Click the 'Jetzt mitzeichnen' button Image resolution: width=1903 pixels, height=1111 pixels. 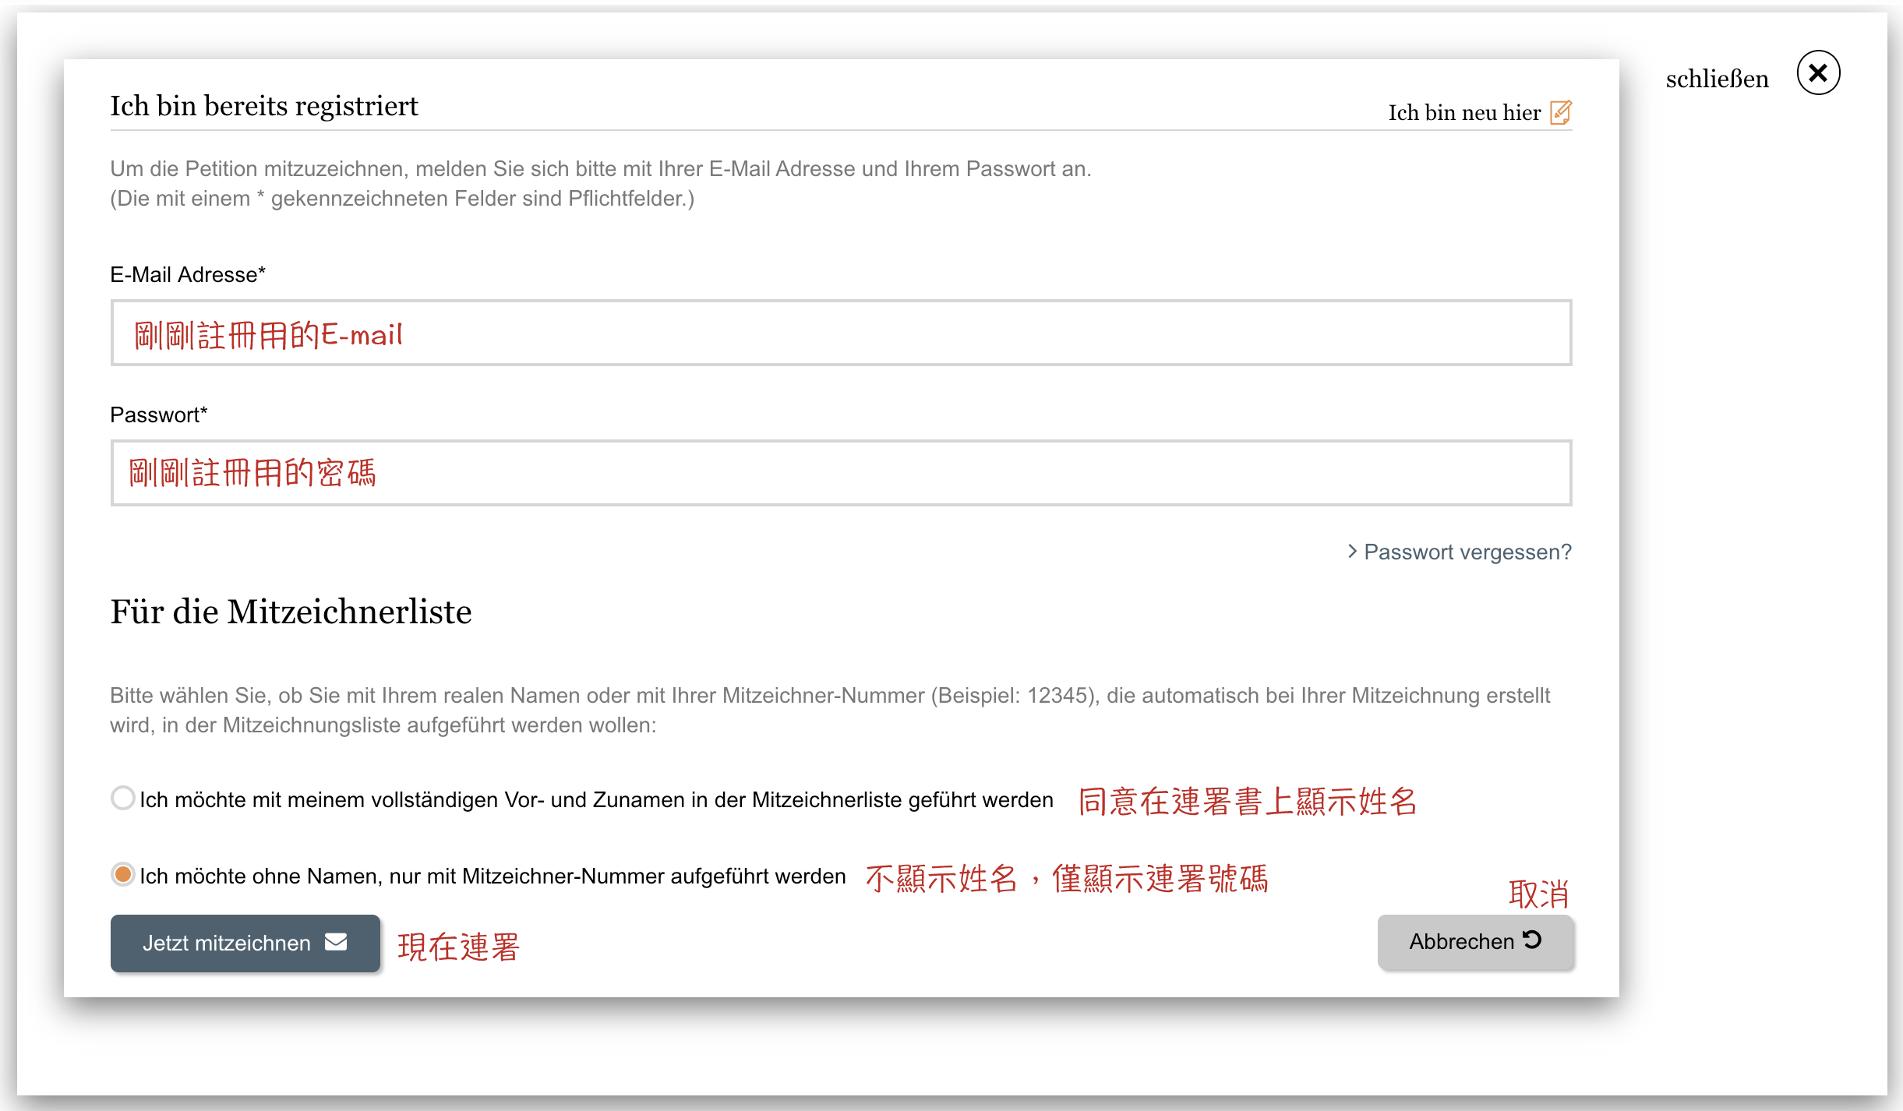pyautogui.click(x=245, y=943)
